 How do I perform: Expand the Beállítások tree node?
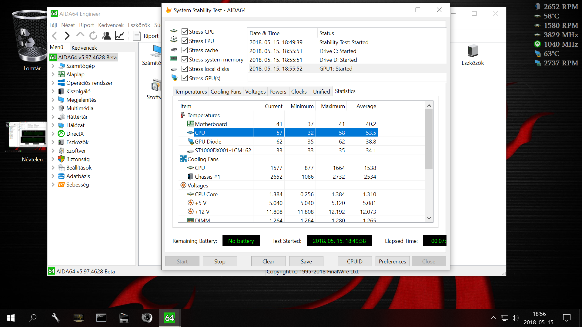53,167
